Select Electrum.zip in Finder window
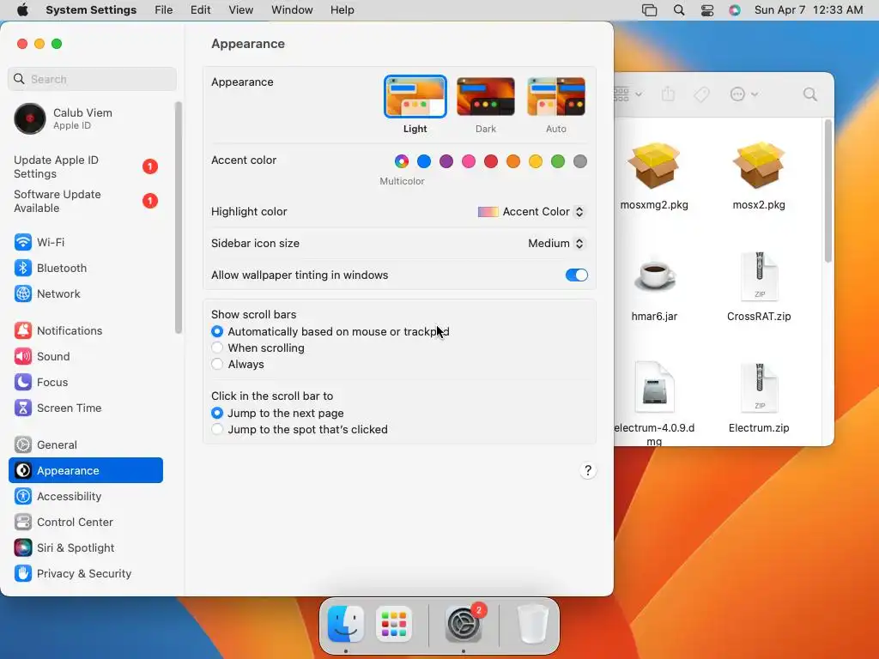The image size is (879, 659). click(759, 399)
